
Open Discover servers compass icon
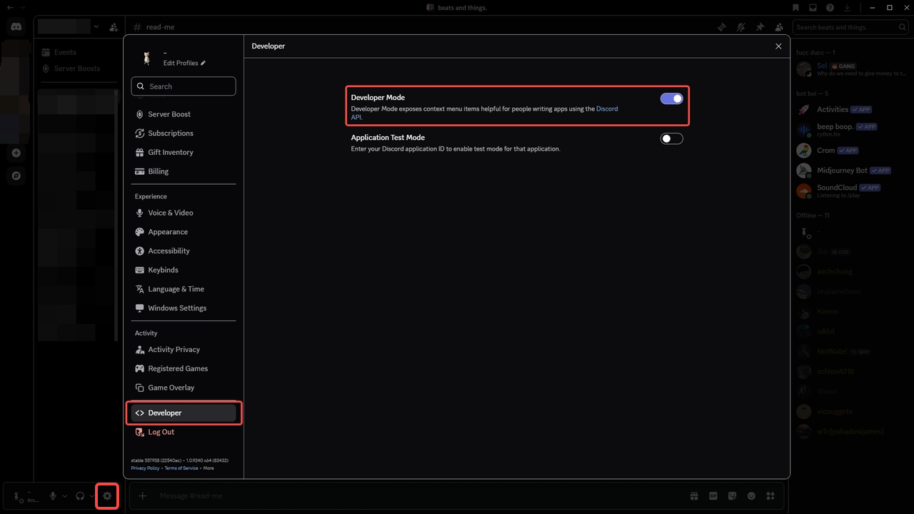point(16,176)
